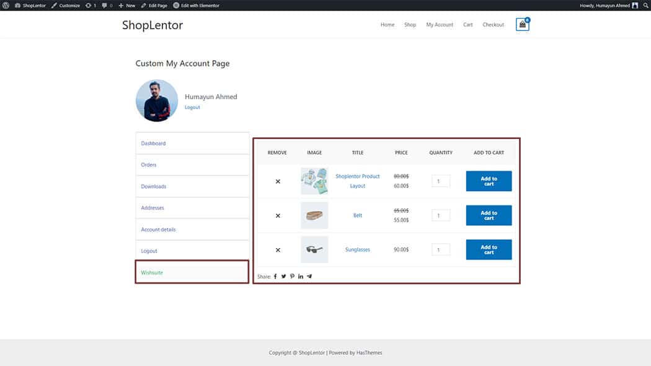The image size is (651, 366).
Task: Click the Logout link under the username
Action: 192,107
